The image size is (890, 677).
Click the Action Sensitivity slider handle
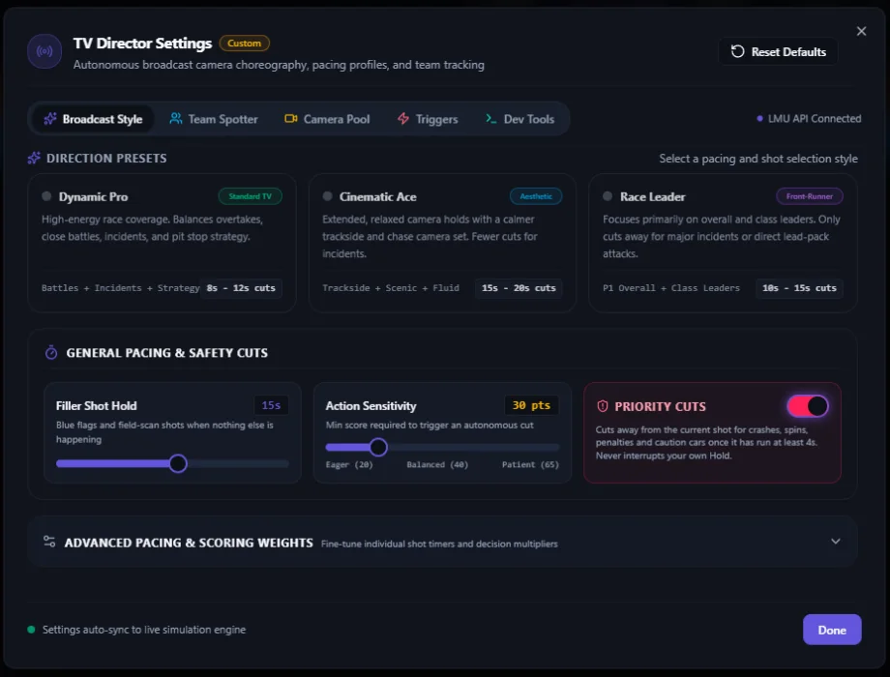378,447
